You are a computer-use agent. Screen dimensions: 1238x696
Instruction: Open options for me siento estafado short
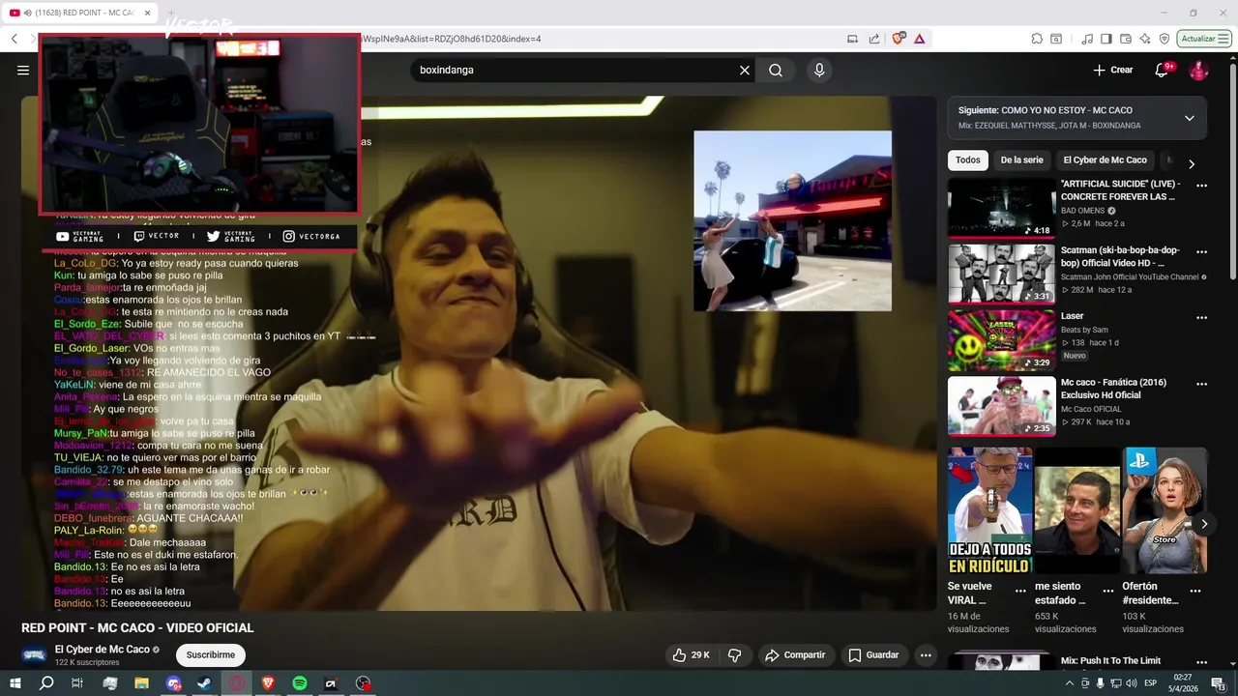coord(1107,590)
